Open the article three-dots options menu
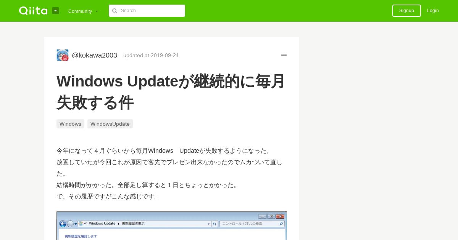The image size is (458, 240). point(284,55)
